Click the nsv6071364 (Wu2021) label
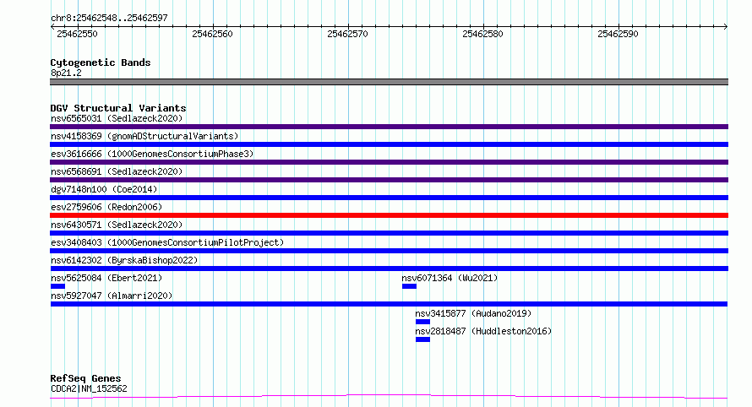The height and width of the screenshot is (407, 752). [450, 278]
